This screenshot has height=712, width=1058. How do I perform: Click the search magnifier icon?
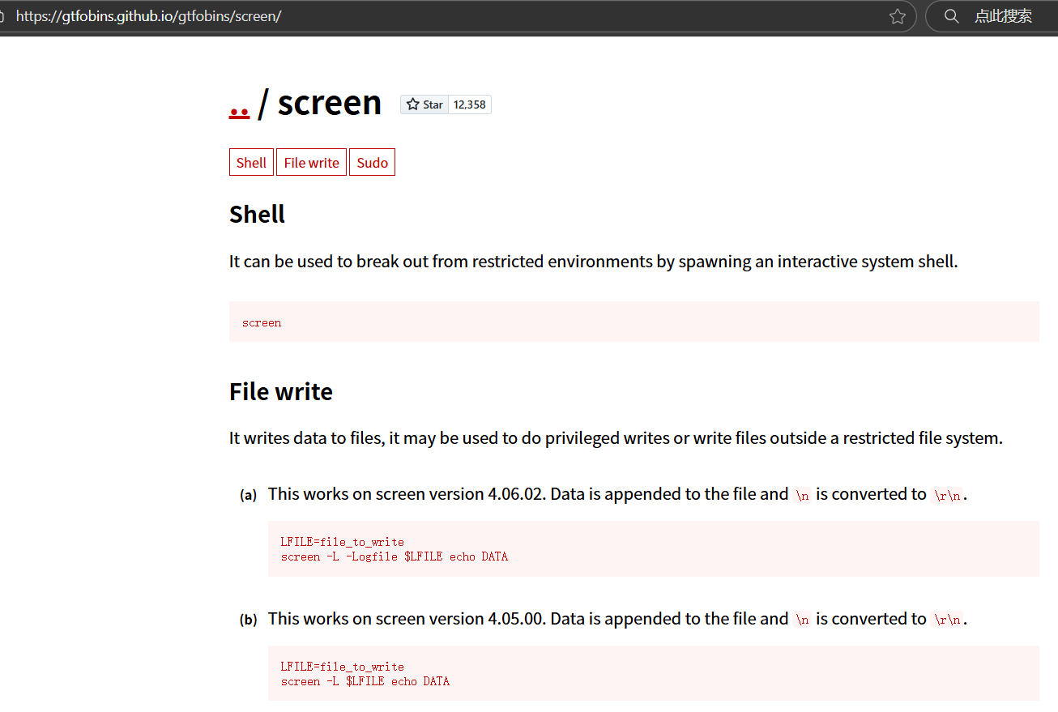coord(952,16)
